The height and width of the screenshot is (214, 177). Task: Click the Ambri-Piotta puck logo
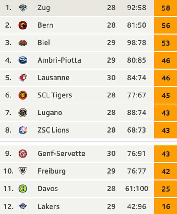23,60
